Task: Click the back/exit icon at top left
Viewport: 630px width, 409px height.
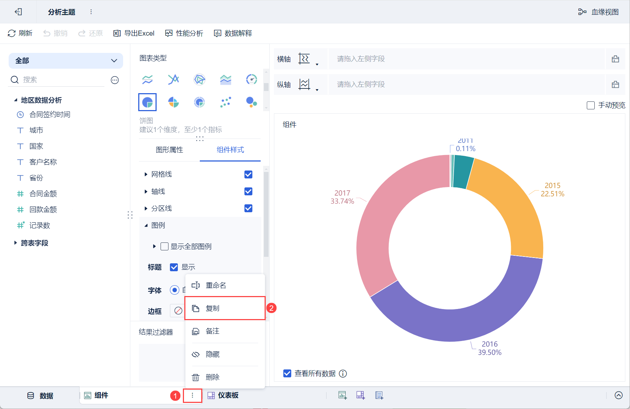Action: click(18, 12)
